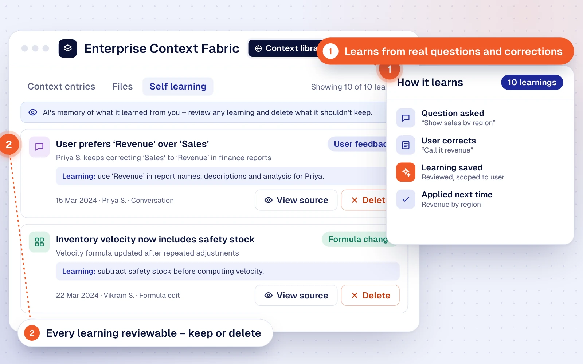Click the "Show sales by region" quote
Screen dimensions: 583x364
pos(458,123)
